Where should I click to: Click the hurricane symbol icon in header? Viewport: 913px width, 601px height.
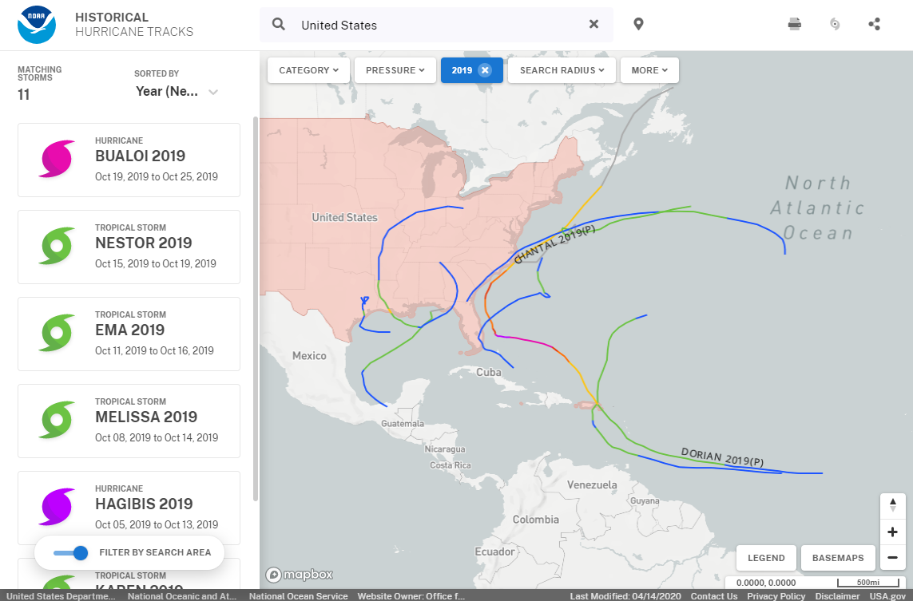(835, 25)
